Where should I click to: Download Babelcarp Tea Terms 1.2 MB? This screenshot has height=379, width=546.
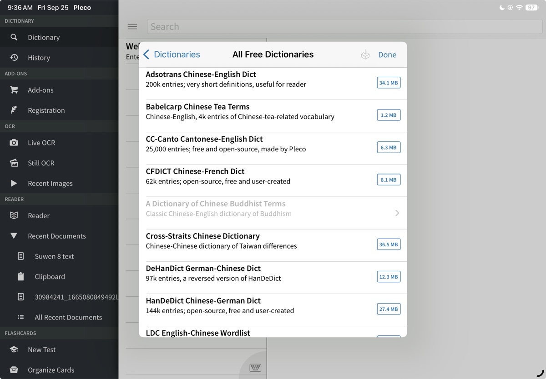389,115
